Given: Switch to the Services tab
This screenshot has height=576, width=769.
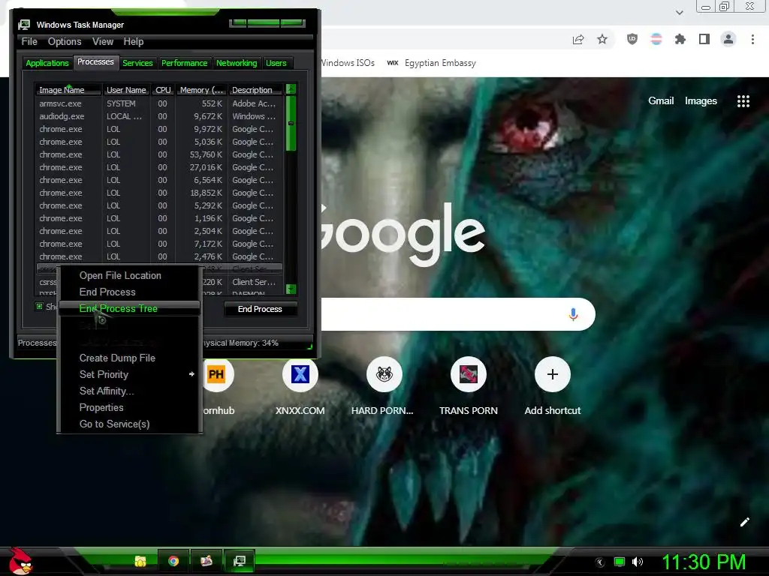Looking at the screenshot, I should pos(138,63).
